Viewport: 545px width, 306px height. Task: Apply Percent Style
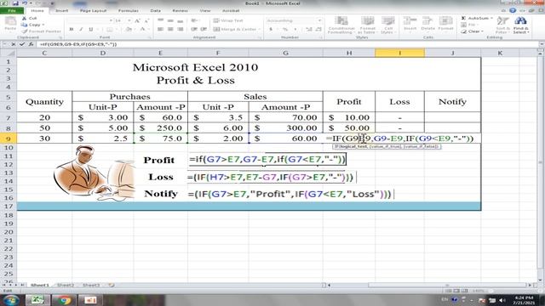[x=285, y=30]
